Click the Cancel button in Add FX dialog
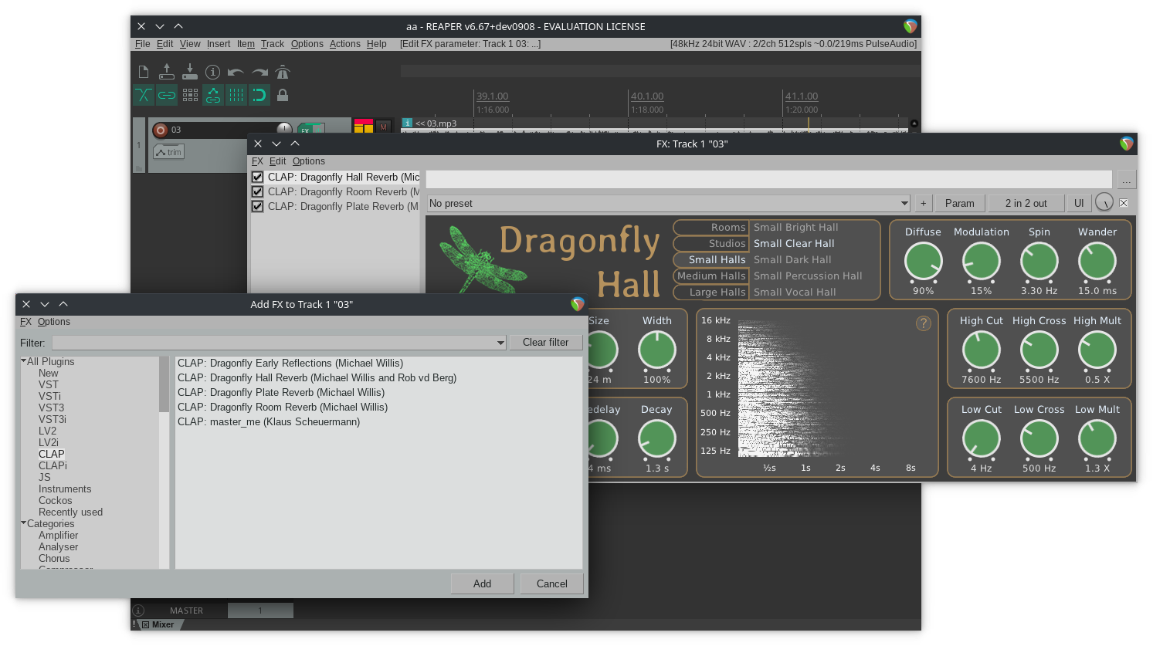 pyautogui.click(x=551, y=583)
